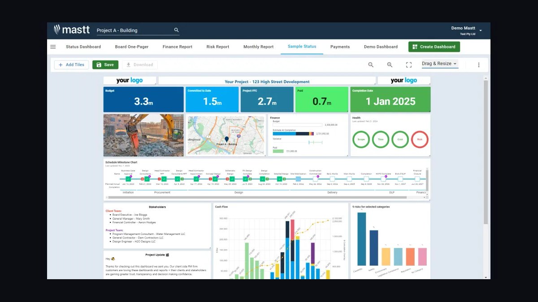This screenshot has width=538, height=302.
Task: Open the hamburger navigation menu
Action: (53, 47)
